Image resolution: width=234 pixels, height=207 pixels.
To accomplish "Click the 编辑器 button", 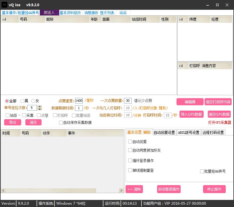I will coord(190,102).
